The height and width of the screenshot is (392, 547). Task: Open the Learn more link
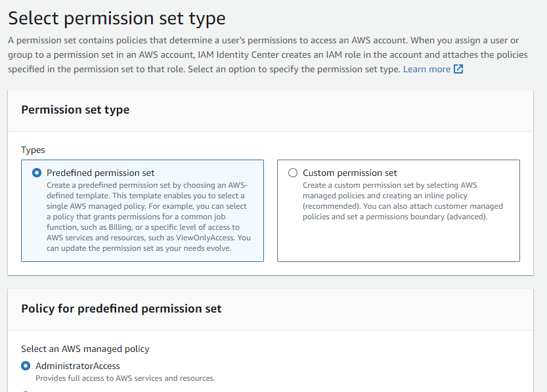click(426, 69)
